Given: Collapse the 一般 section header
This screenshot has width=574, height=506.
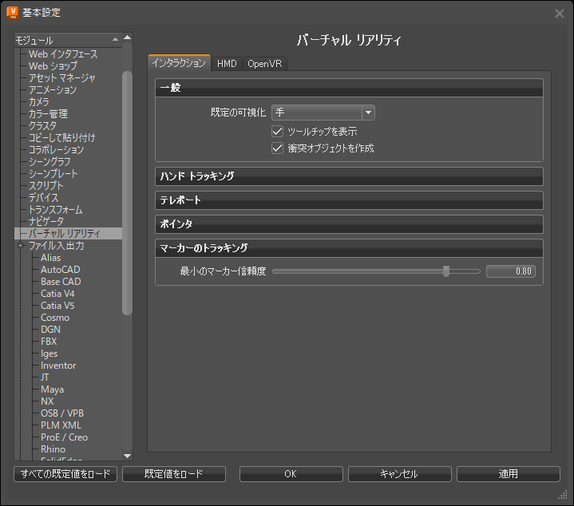Looking at the screenshot, I should click(349, 88).
